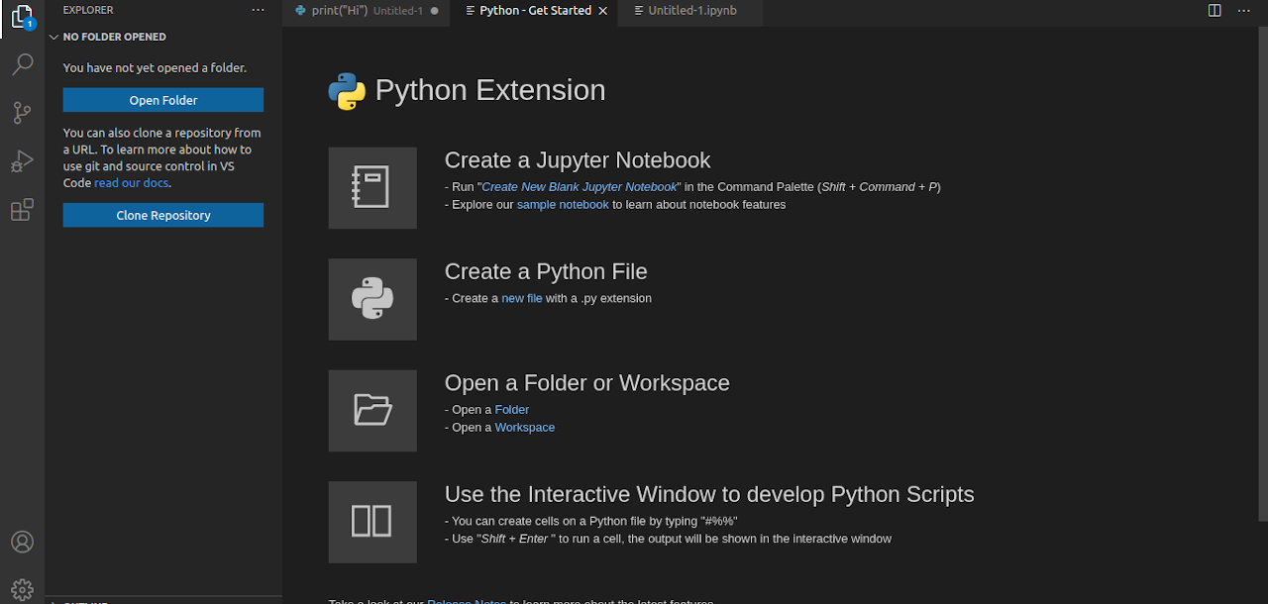
Task: Click the open folder tile icon
Action: click(372, 411)
